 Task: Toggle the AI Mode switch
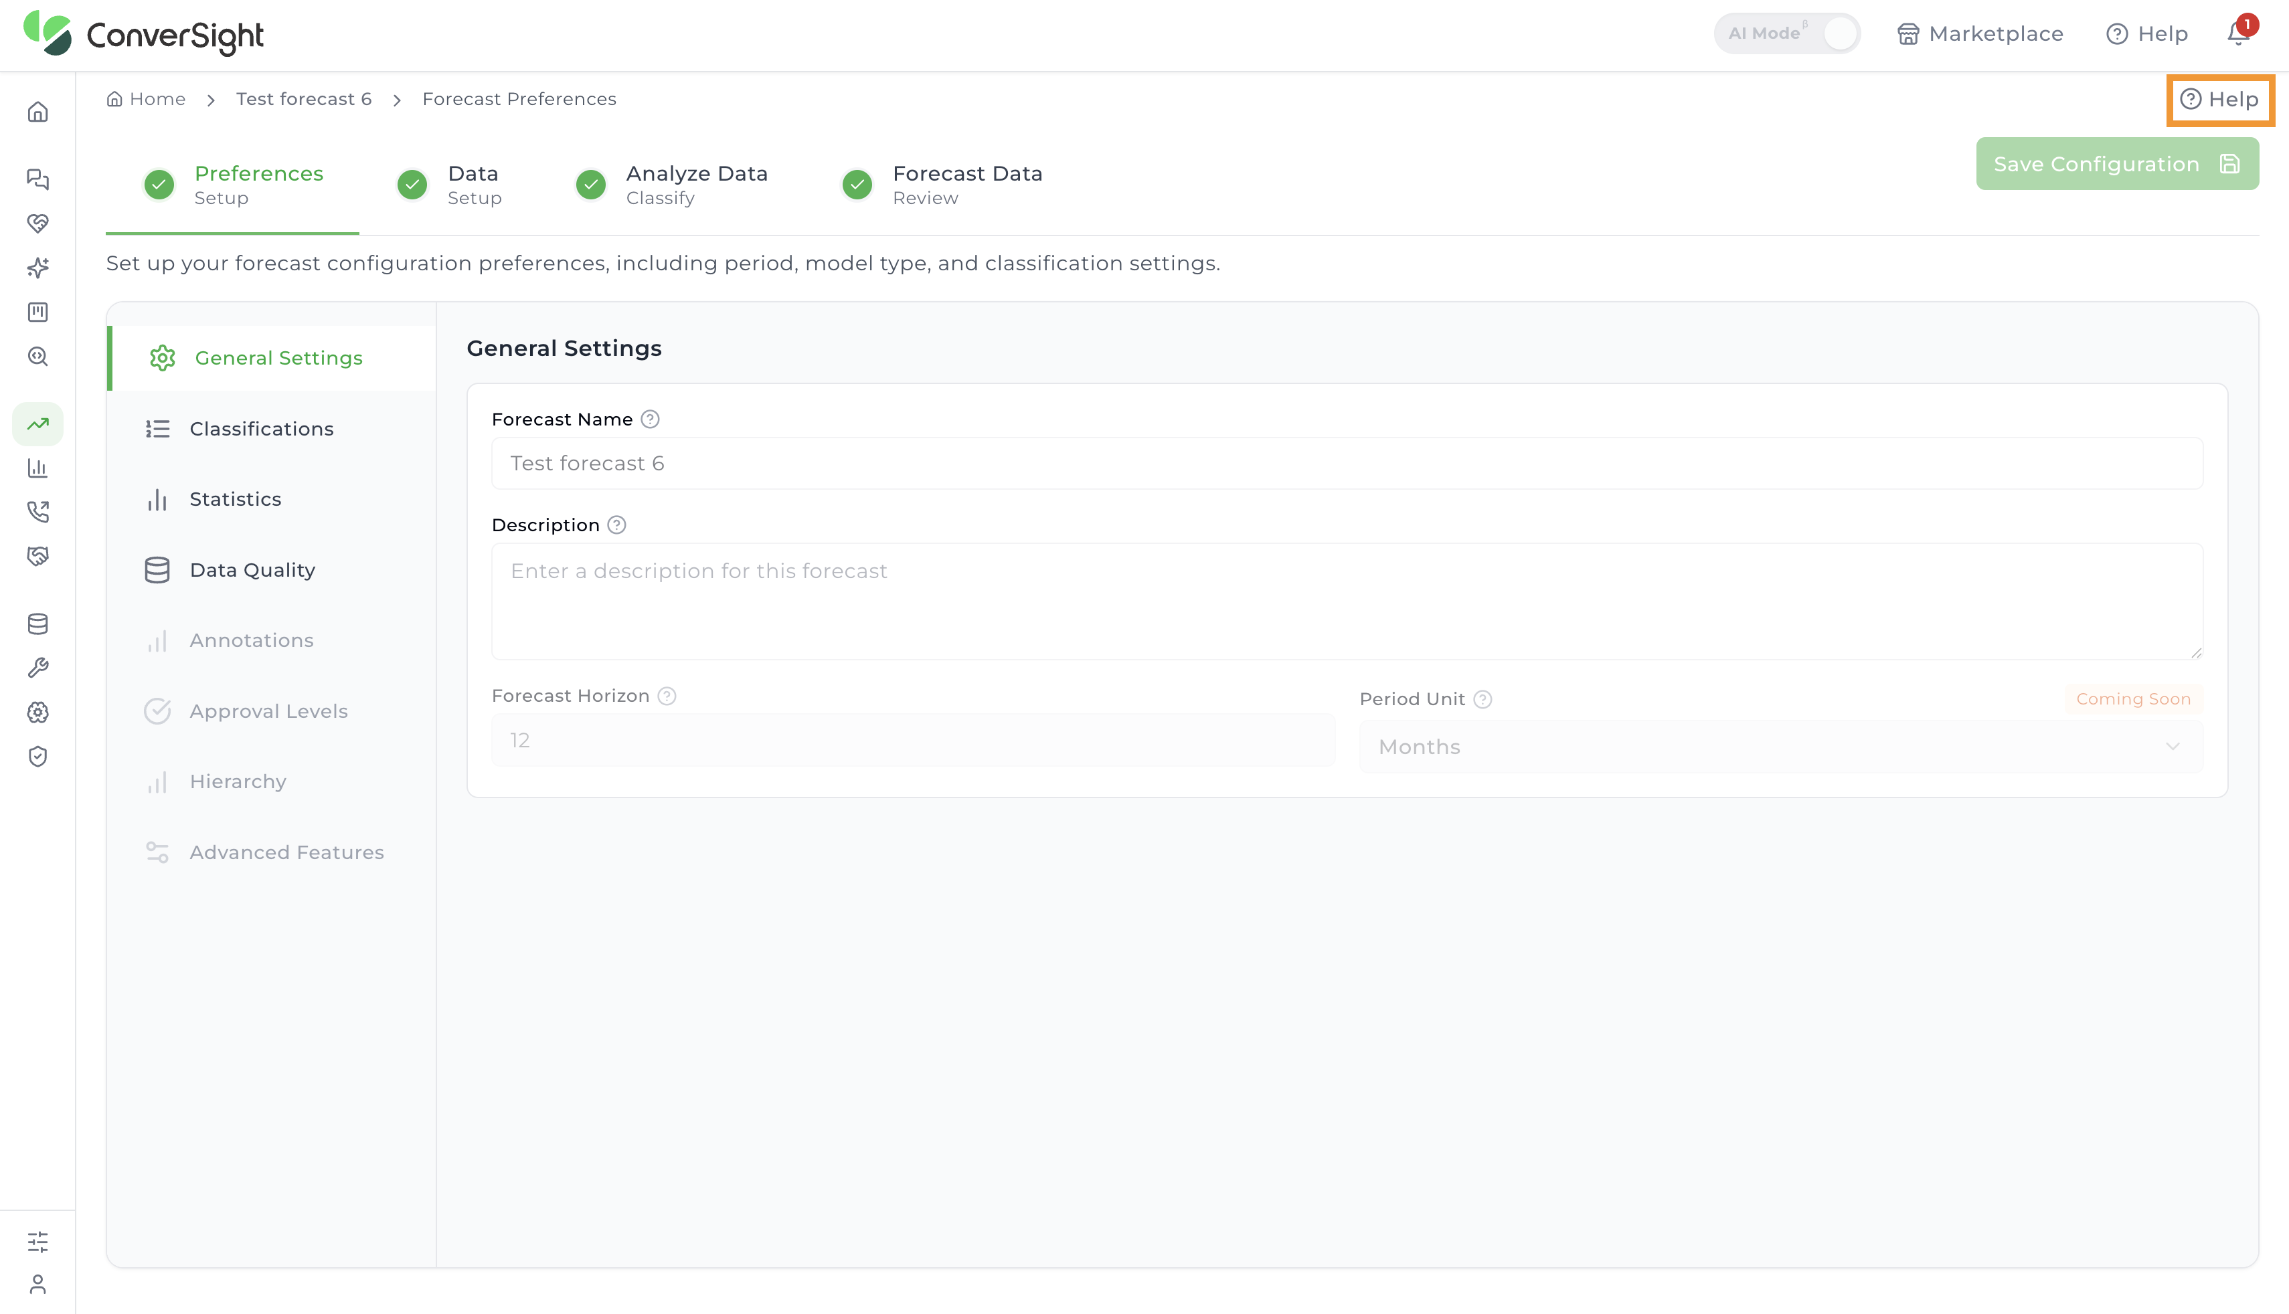click(x=1787, y=33)
